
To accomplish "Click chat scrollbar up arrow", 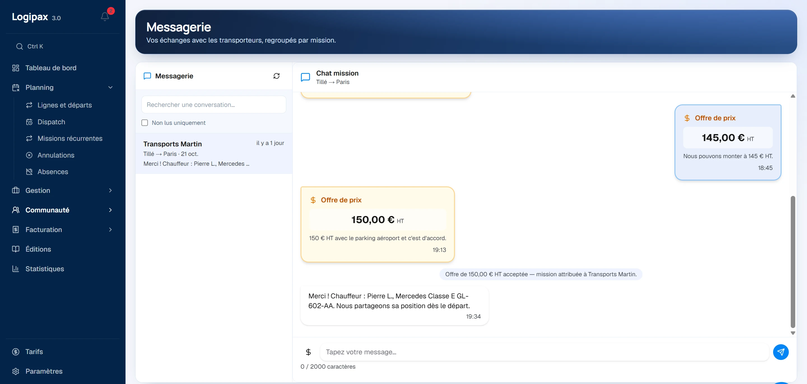I will [793, 96].
